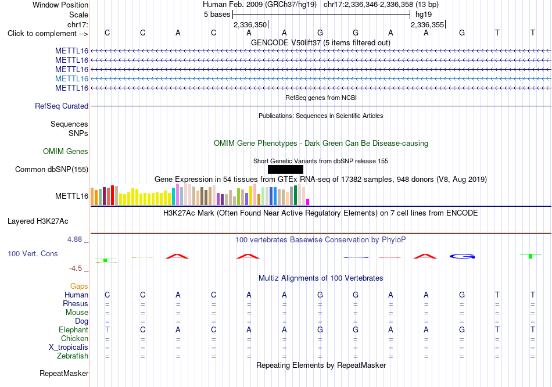This screenshot has width=552, height=387.
Task: Click the 'chr17:' base position label
Action: click(78, 24)
